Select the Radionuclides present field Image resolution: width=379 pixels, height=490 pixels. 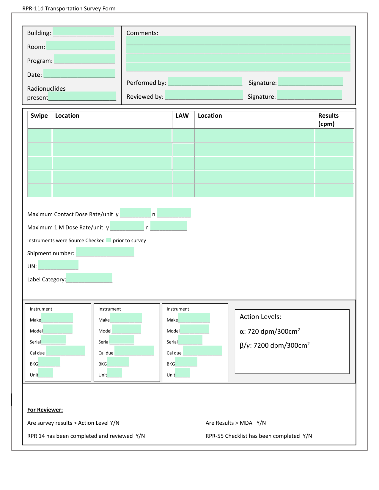(x=82, y=96)
